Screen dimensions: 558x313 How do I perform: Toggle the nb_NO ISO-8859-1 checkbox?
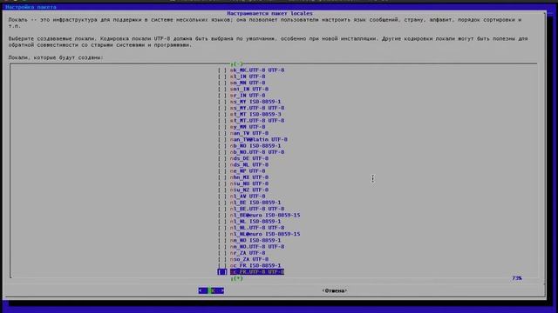click(x=222, y=146)
